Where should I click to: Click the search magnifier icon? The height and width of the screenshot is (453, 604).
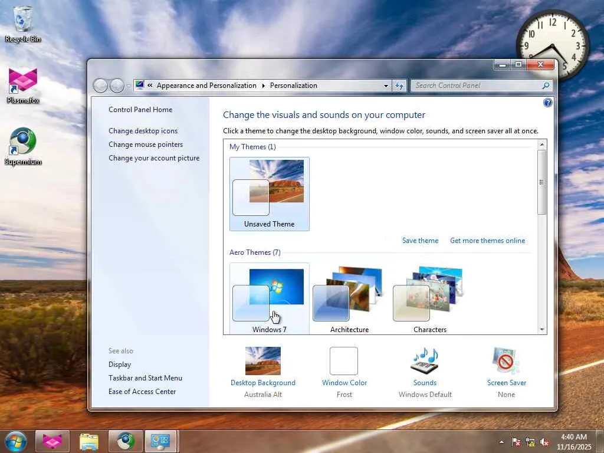tap(546, 86)
